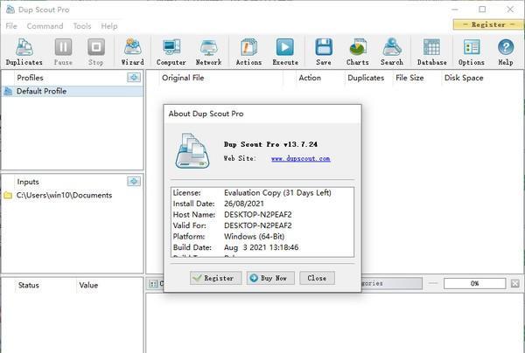525x353 pixels.
Task: Click the drive icon in About dialog
Action: [x=192, y=150]
